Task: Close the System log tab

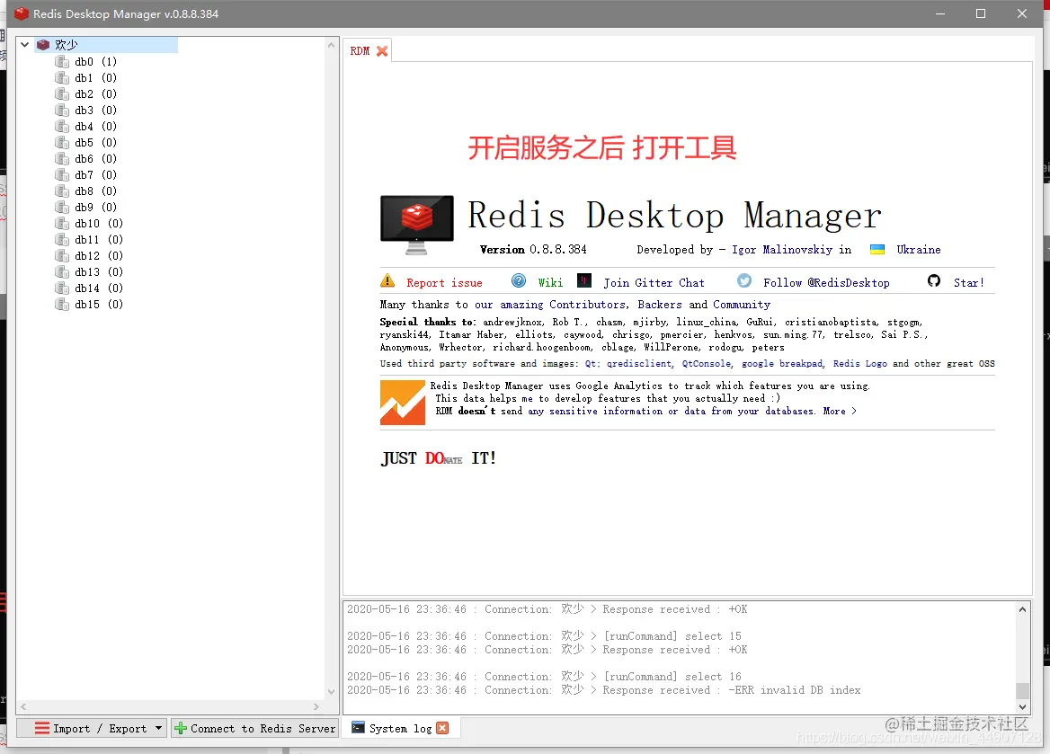Action: click(x=442, y=728)
